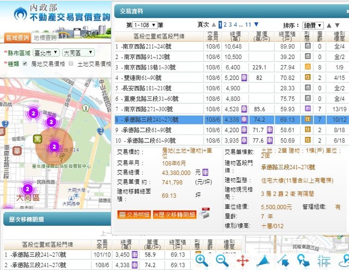Click the 交易明細 button
The image size is (349, 270).
tap(134, 215)
